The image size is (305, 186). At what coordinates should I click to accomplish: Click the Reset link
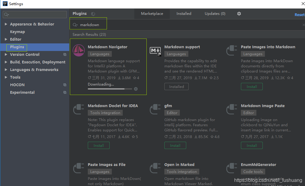point(300,15)
